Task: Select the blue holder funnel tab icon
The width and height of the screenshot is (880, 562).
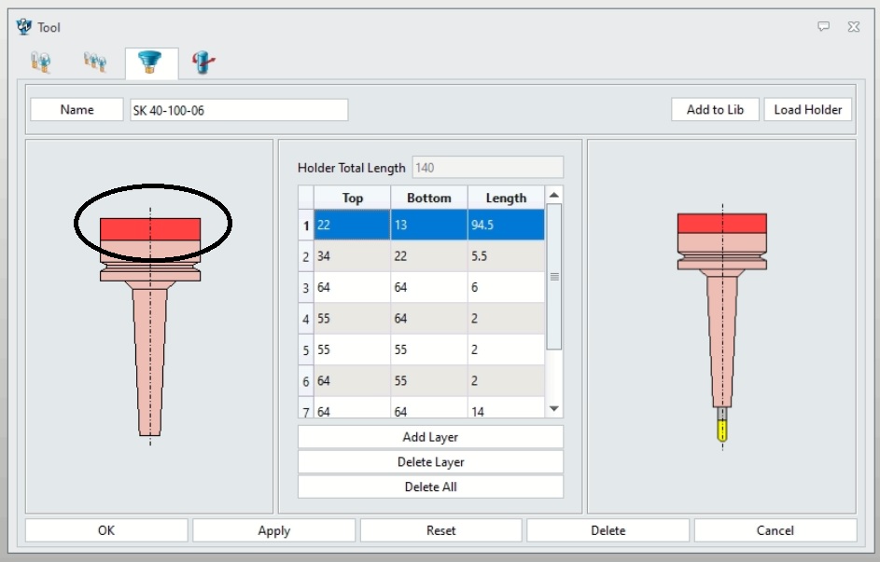Action: click(x=149, y=62)
